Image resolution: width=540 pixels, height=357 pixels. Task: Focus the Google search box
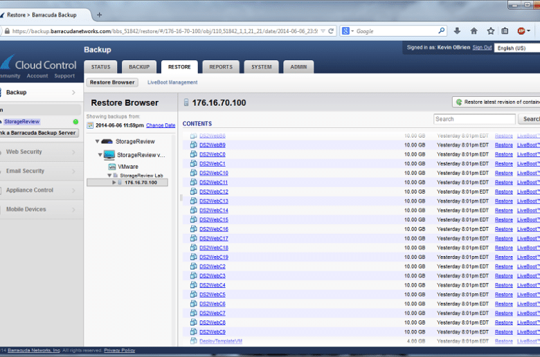(396, 31)
